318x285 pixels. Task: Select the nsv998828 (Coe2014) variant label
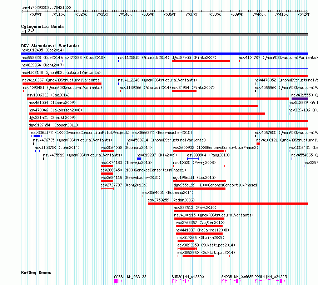pos(42,57)
